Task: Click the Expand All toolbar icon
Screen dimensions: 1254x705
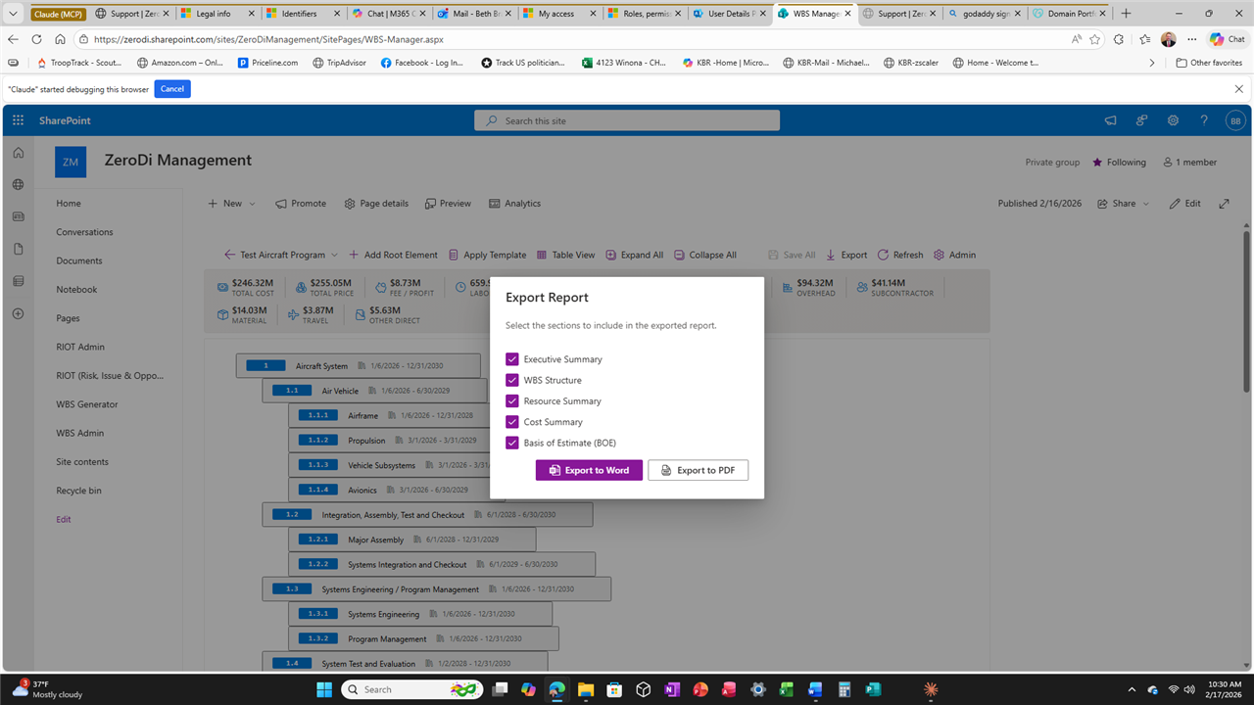Action: click(x=611, y=255)
